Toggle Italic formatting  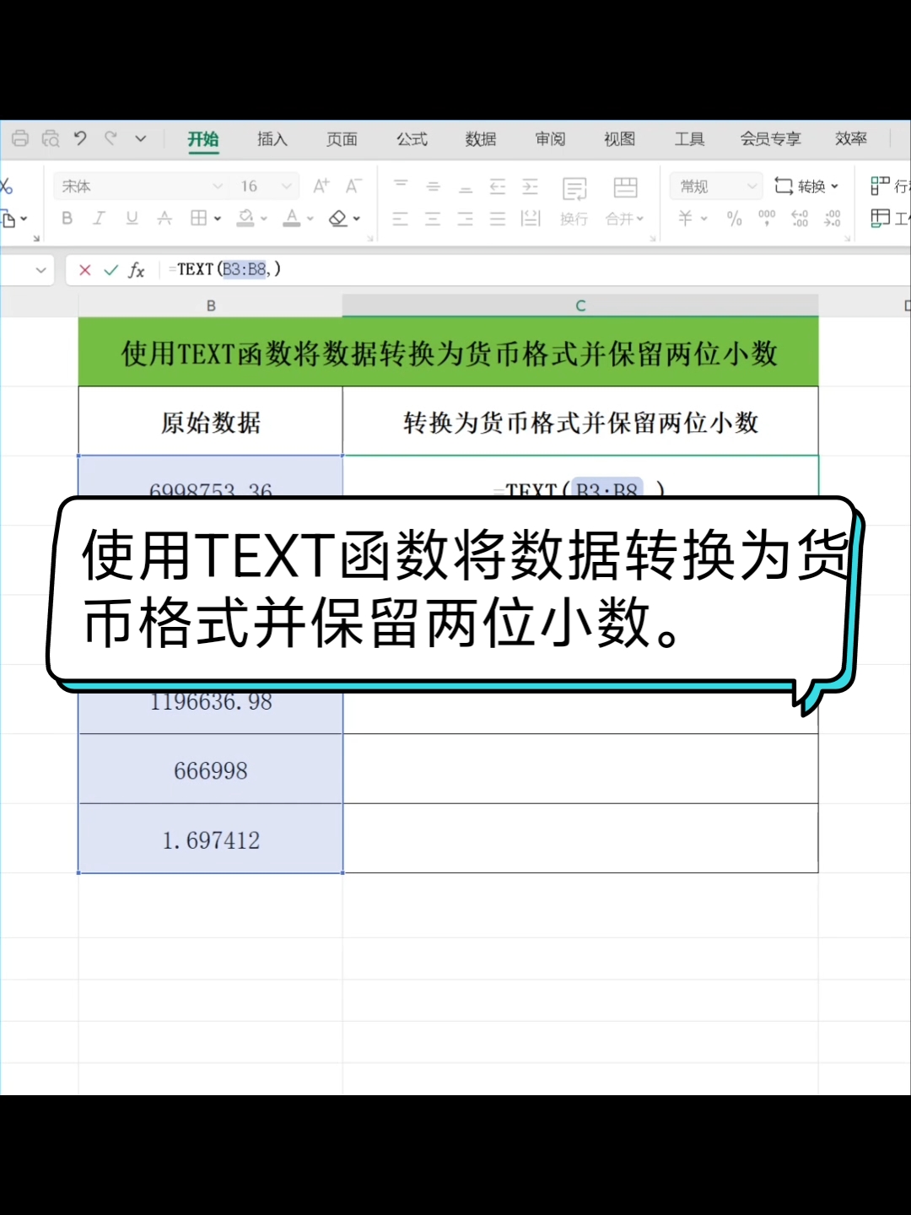pos(99,219)
